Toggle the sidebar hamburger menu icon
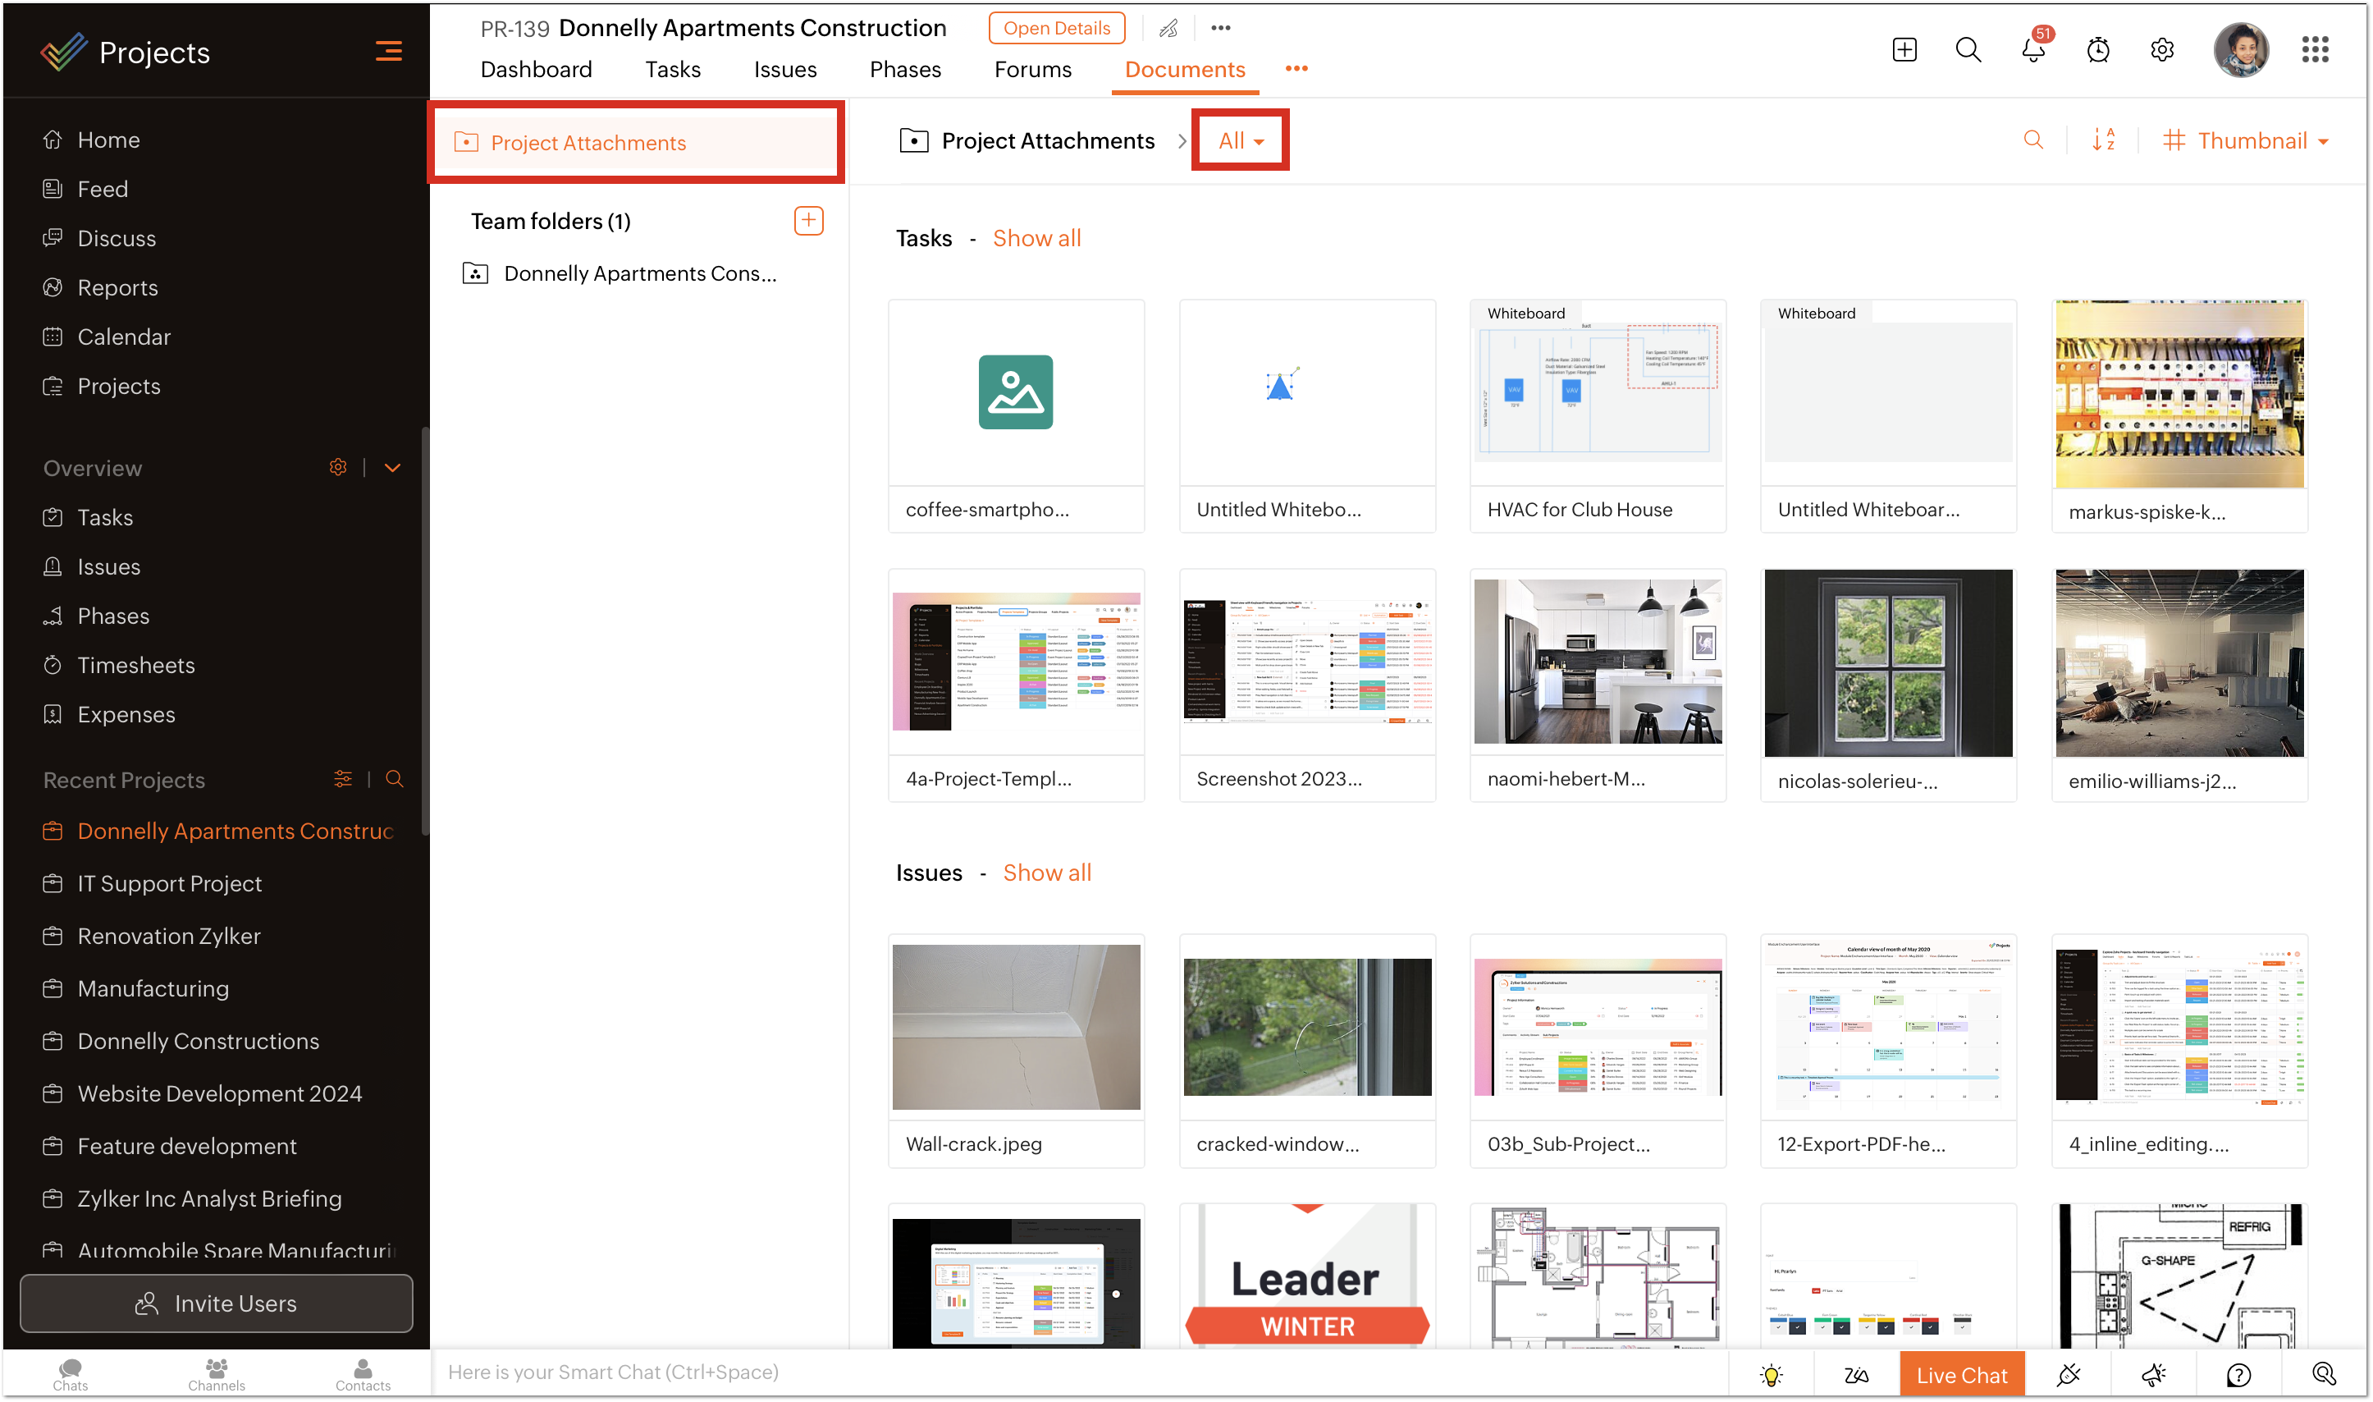The height and width of the screenshot is (1402, 2373). pos(388,52)
